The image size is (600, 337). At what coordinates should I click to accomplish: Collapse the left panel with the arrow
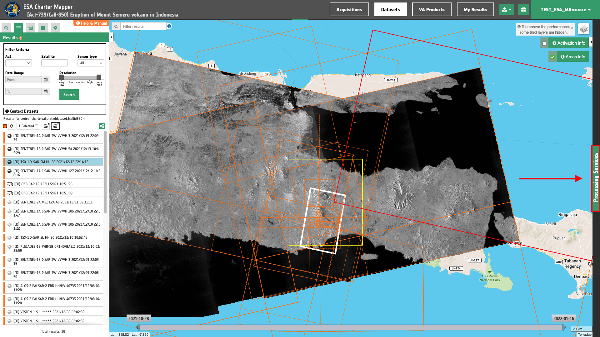pos(112,37)
